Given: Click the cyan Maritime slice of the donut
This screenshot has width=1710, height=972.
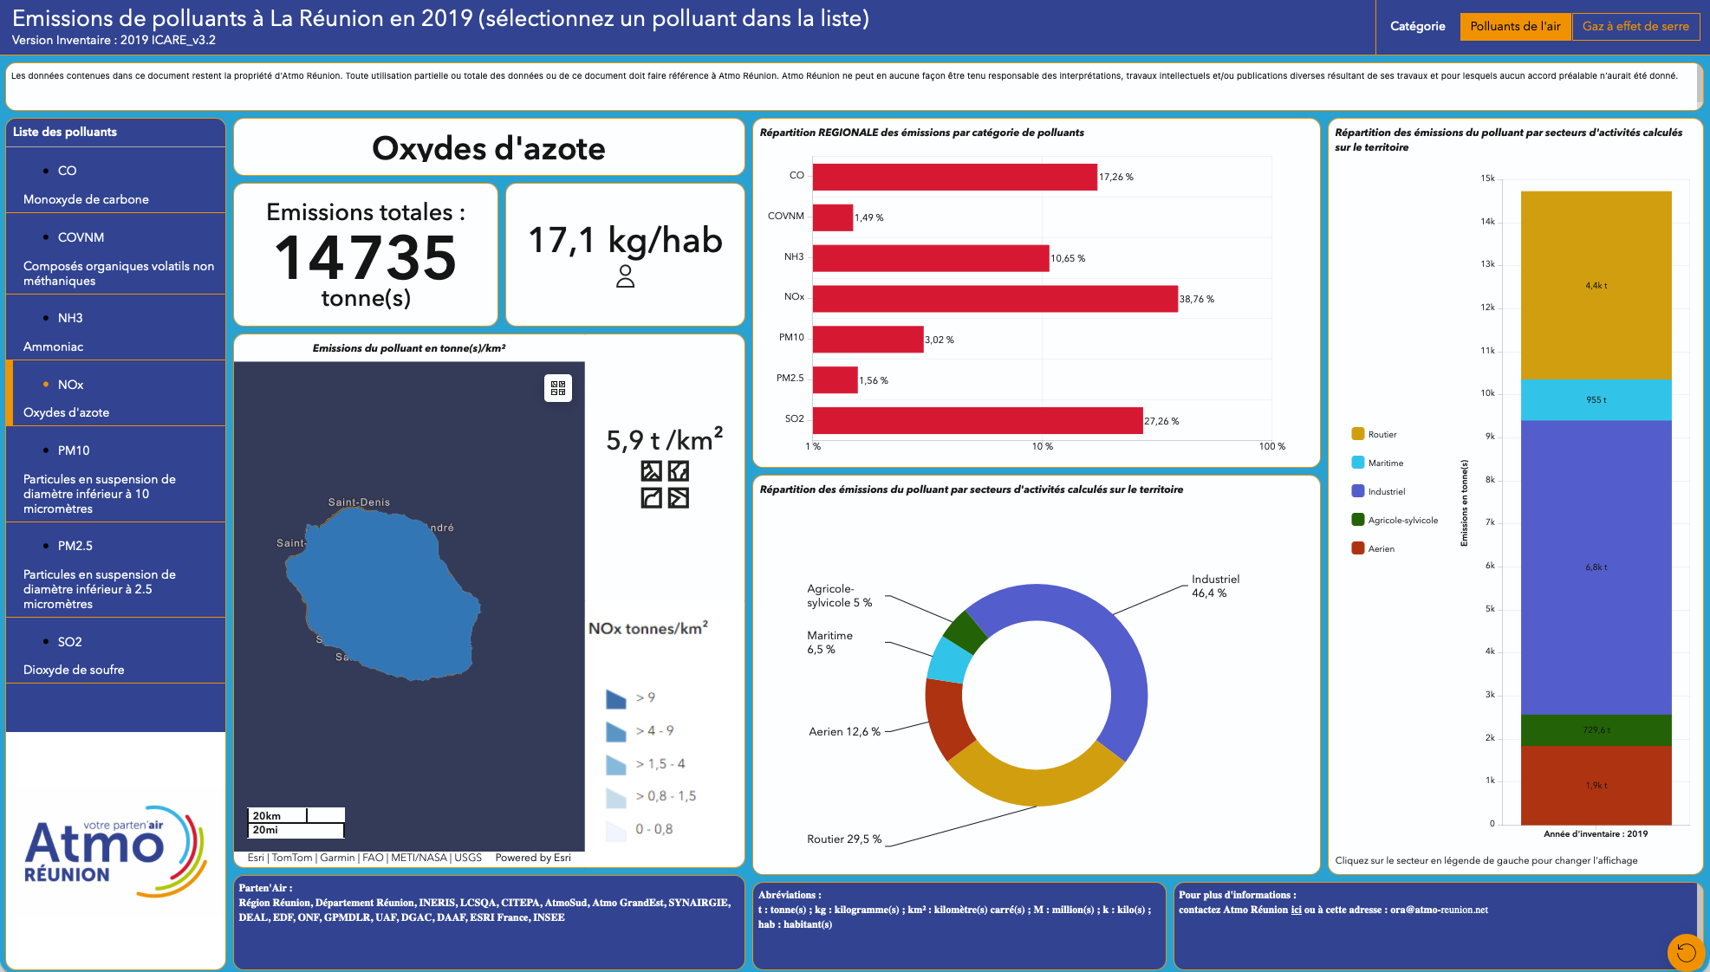Looking at the screenshot, I should click(949, 660).
